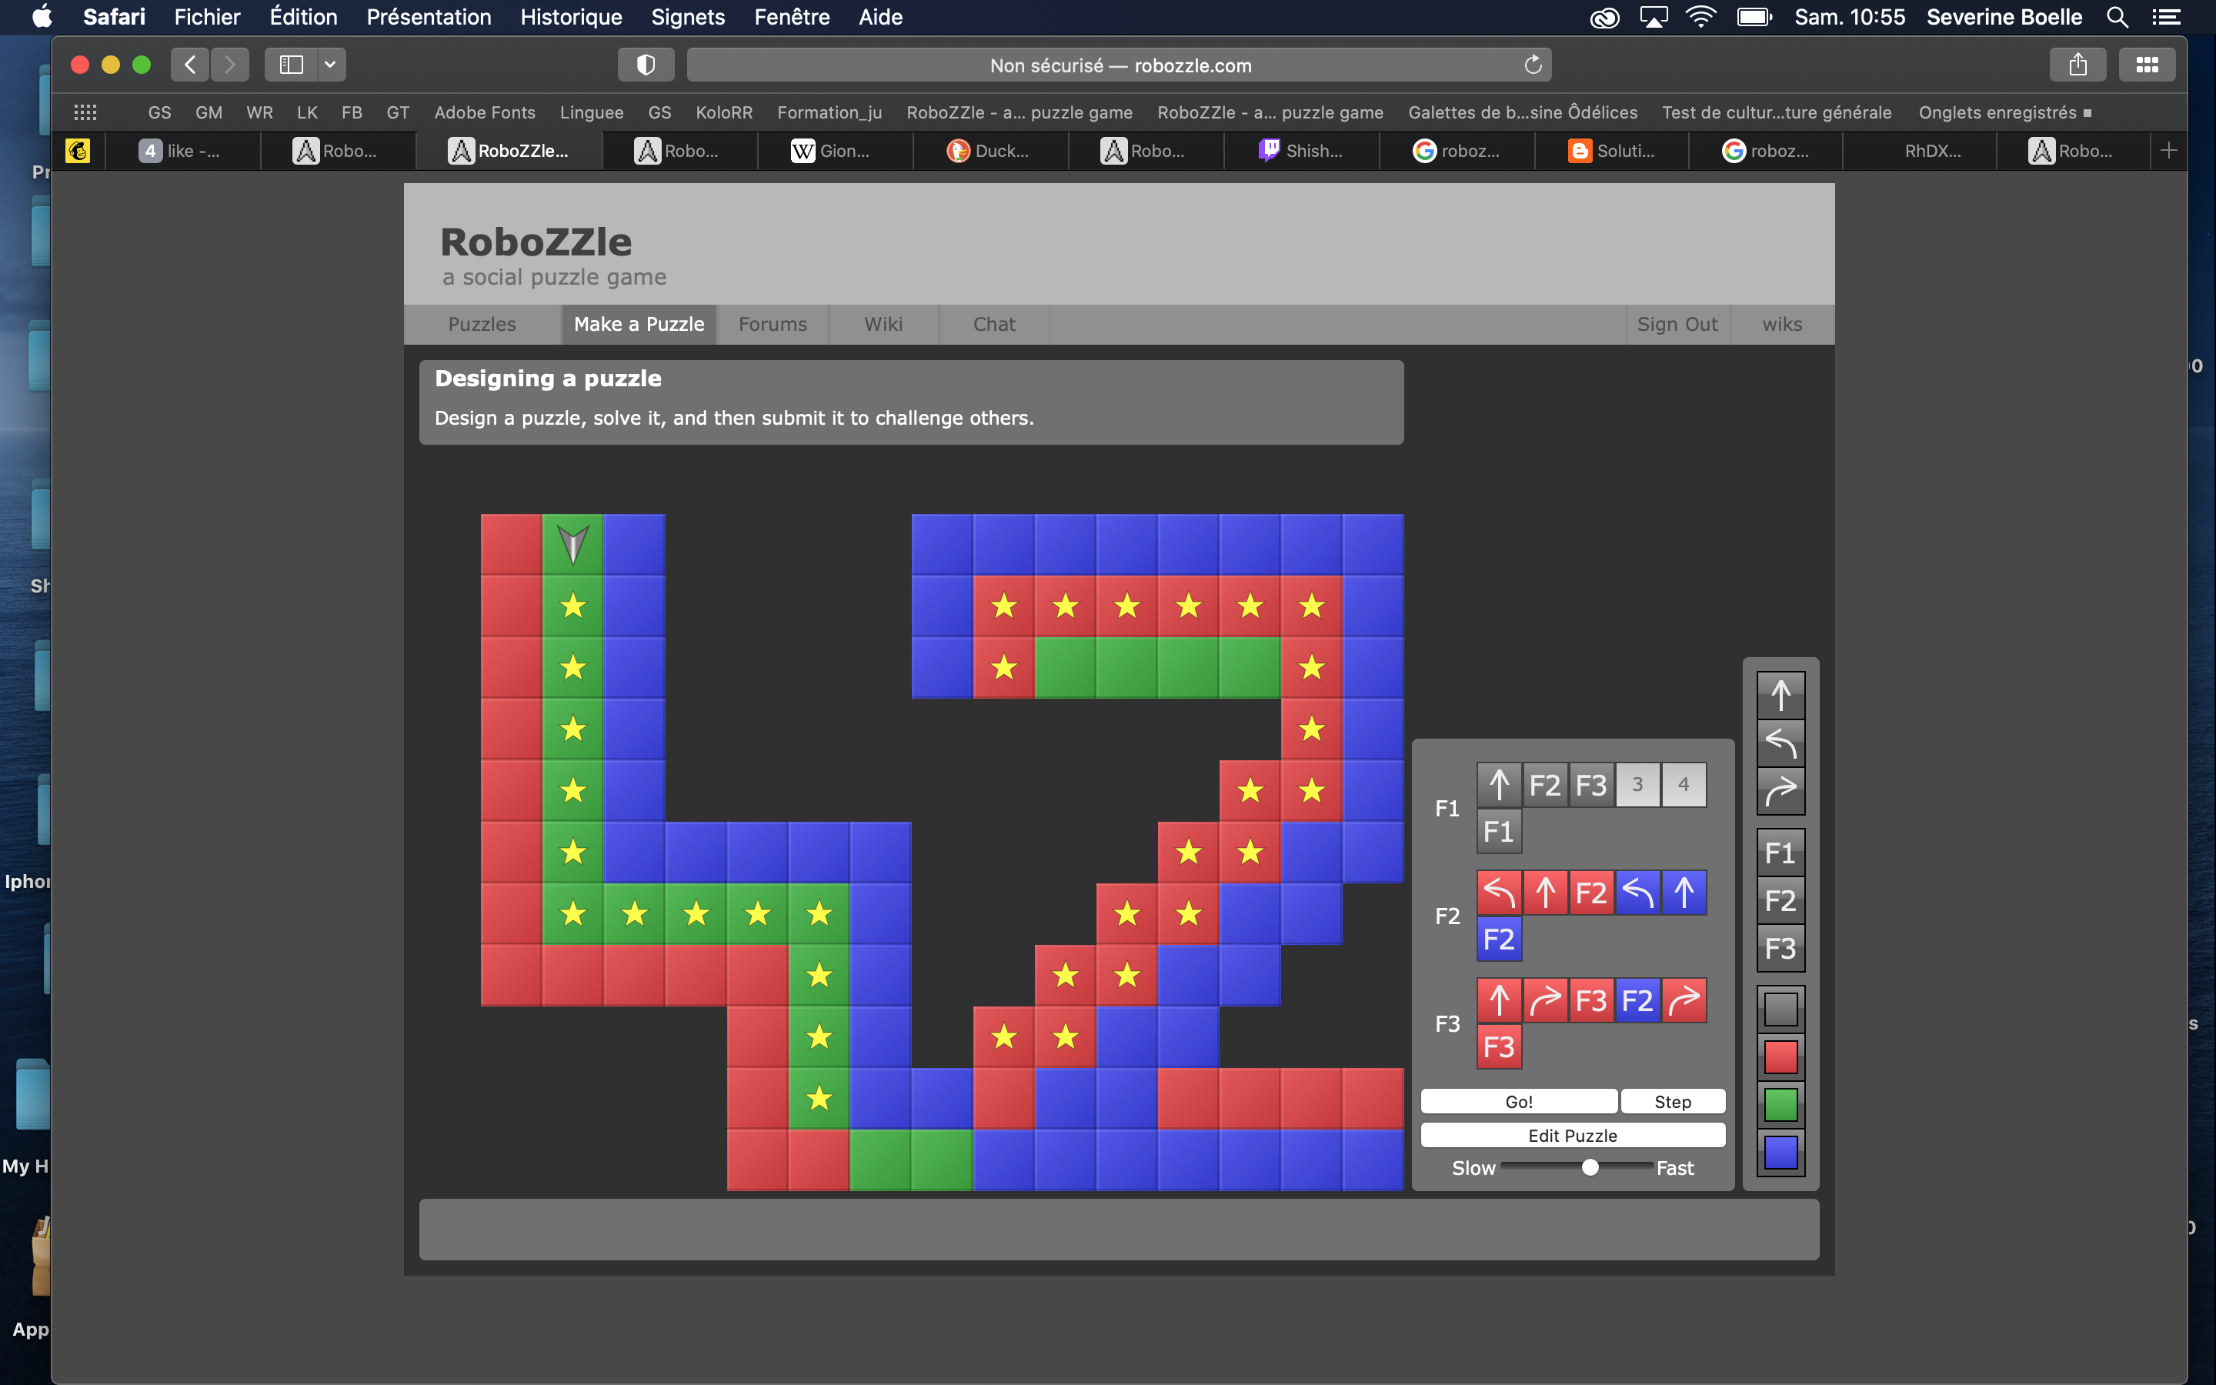Image resolution: width=2216 pixels, height=1385 pixels.
Task: Select the forward-move arrow instruction icon
Action: coord(1781,694)
